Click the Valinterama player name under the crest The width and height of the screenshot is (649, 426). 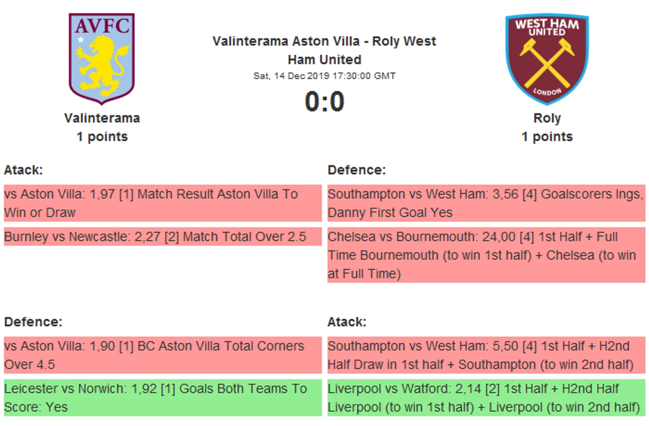tap(102, 118)
